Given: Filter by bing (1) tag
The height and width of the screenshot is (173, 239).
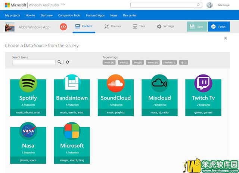Looking at the screenshot, I should pos(138,63).
